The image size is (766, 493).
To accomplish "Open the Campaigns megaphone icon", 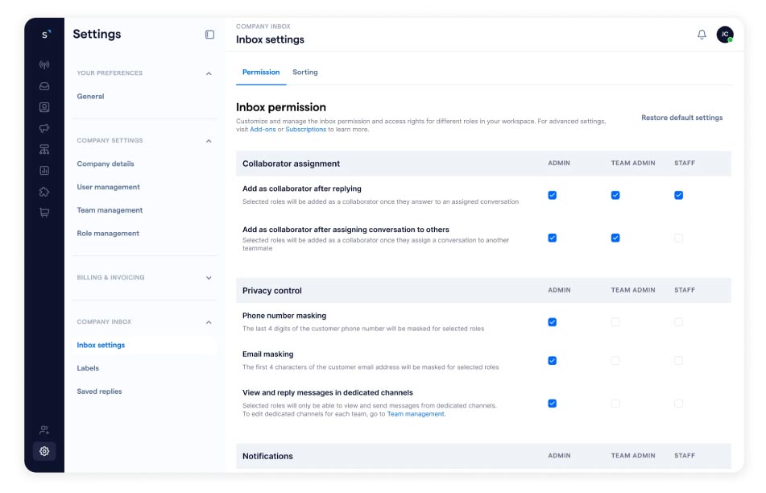I will pyautogui.click(x=44, y=128).
